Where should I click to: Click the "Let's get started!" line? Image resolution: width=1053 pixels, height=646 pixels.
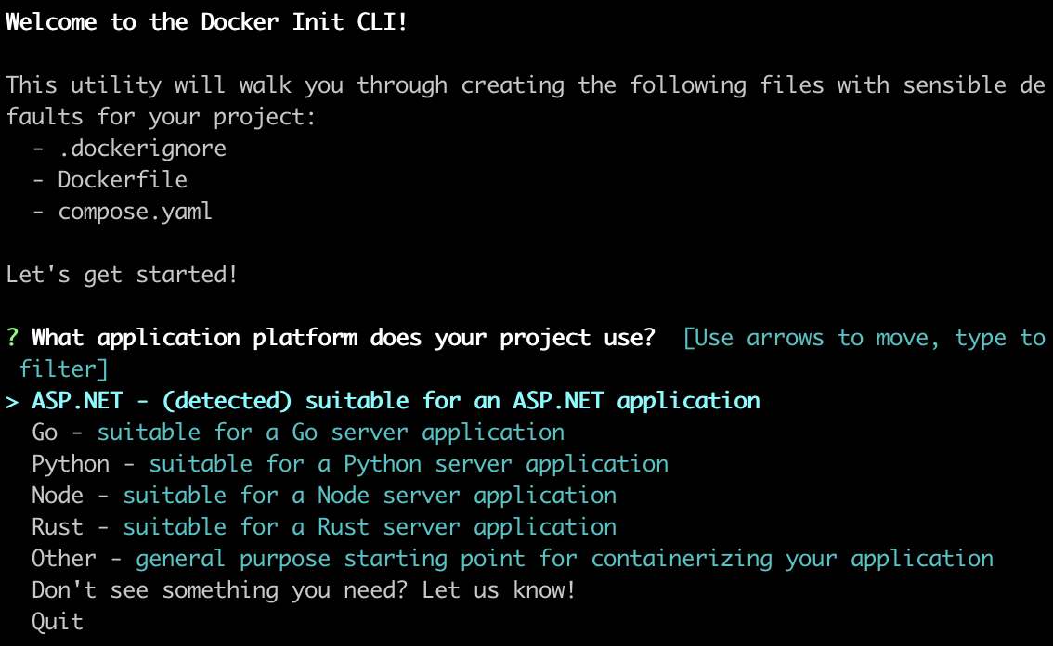click(x=123, y=274)
